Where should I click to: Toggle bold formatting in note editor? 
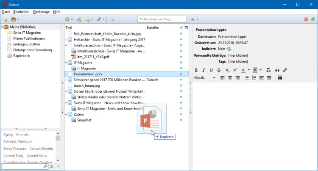(x=196, y=70)
